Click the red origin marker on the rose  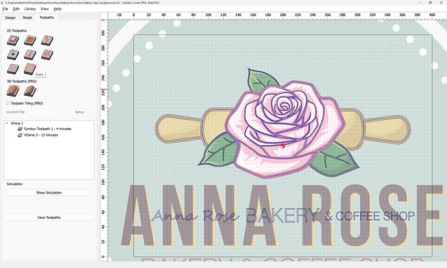point(282,146)
